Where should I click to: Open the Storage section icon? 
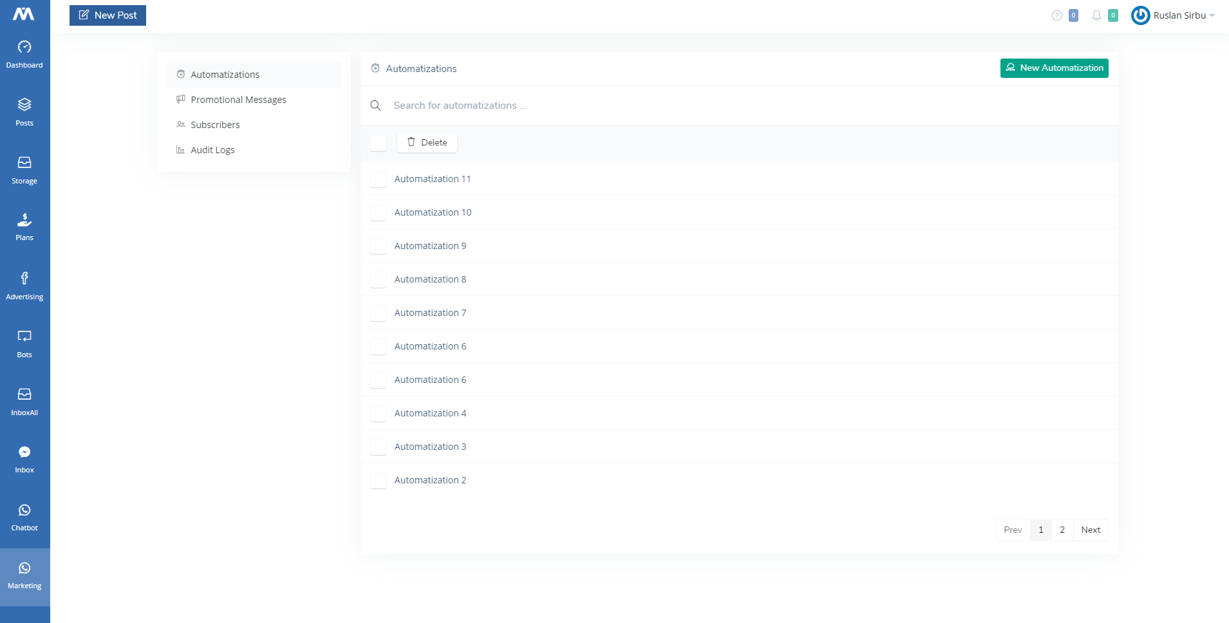click(x=24, y=163)
